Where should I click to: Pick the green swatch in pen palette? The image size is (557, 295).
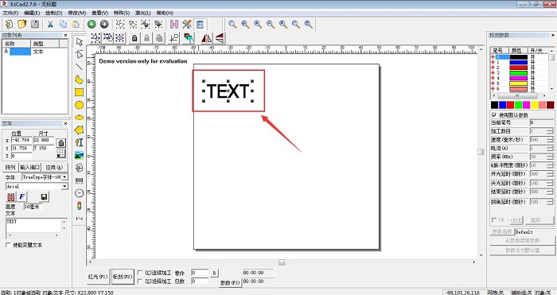[x=518, y=105]
